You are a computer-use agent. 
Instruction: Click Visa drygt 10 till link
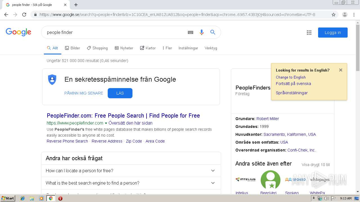[316, 165]
